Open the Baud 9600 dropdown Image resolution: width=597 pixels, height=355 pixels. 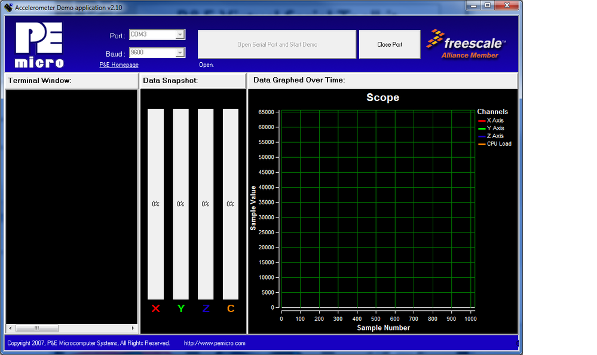tap(180, 53)
